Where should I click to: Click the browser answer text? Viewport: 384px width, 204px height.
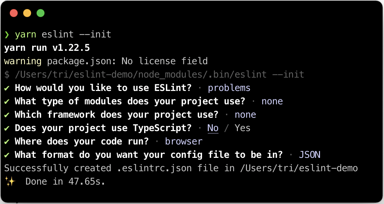pos(184,141)
